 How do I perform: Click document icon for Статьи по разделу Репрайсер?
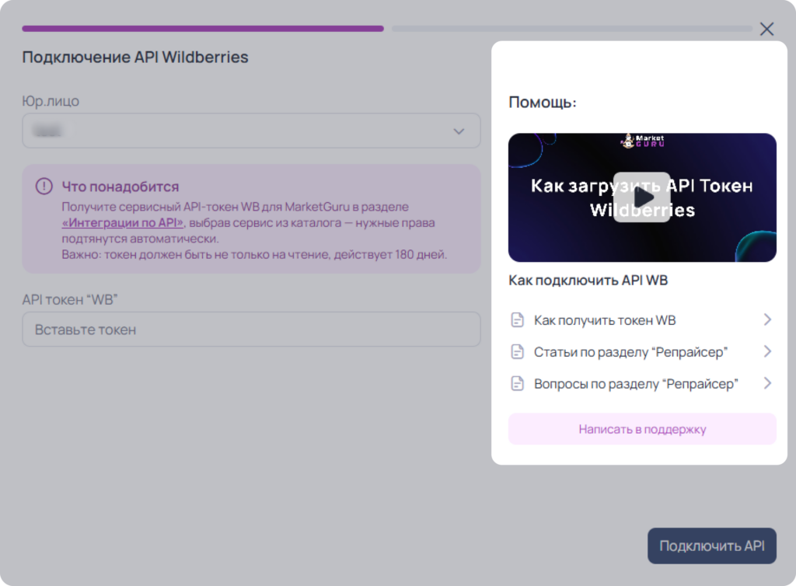(517, 351)
